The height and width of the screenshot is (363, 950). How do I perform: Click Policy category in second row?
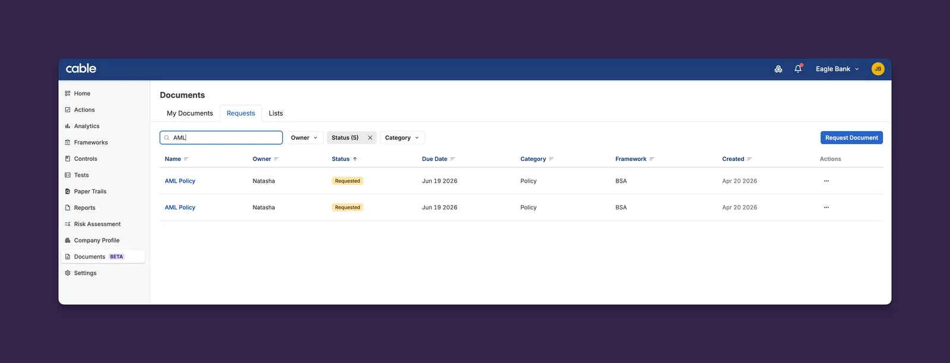(x=528, y=208)
